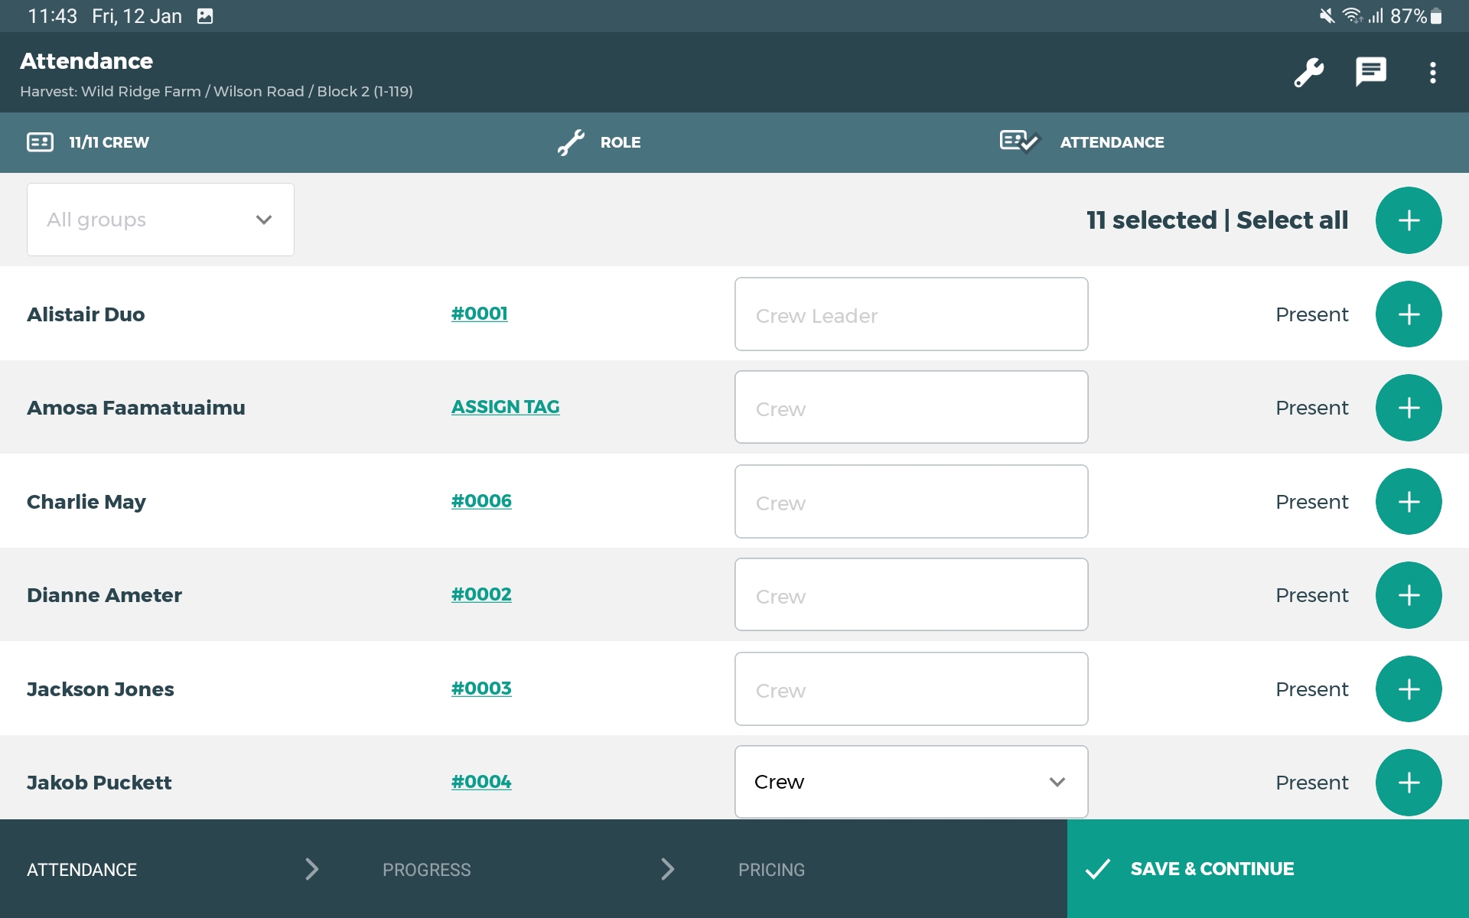The width and height of the screenshot is (1469, 918).
Task: Tap the plus button for Jackson Jones
Action: pyautogui.click(x=1408, y=689)
